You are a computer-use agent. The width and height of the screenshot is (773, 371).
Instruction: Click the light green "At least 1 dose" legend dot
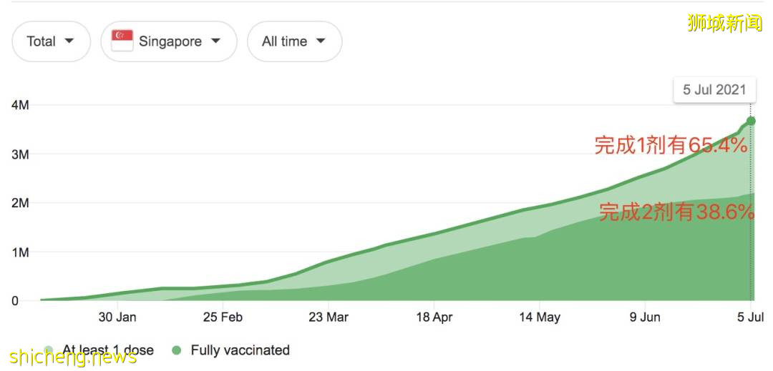(49, 350)
